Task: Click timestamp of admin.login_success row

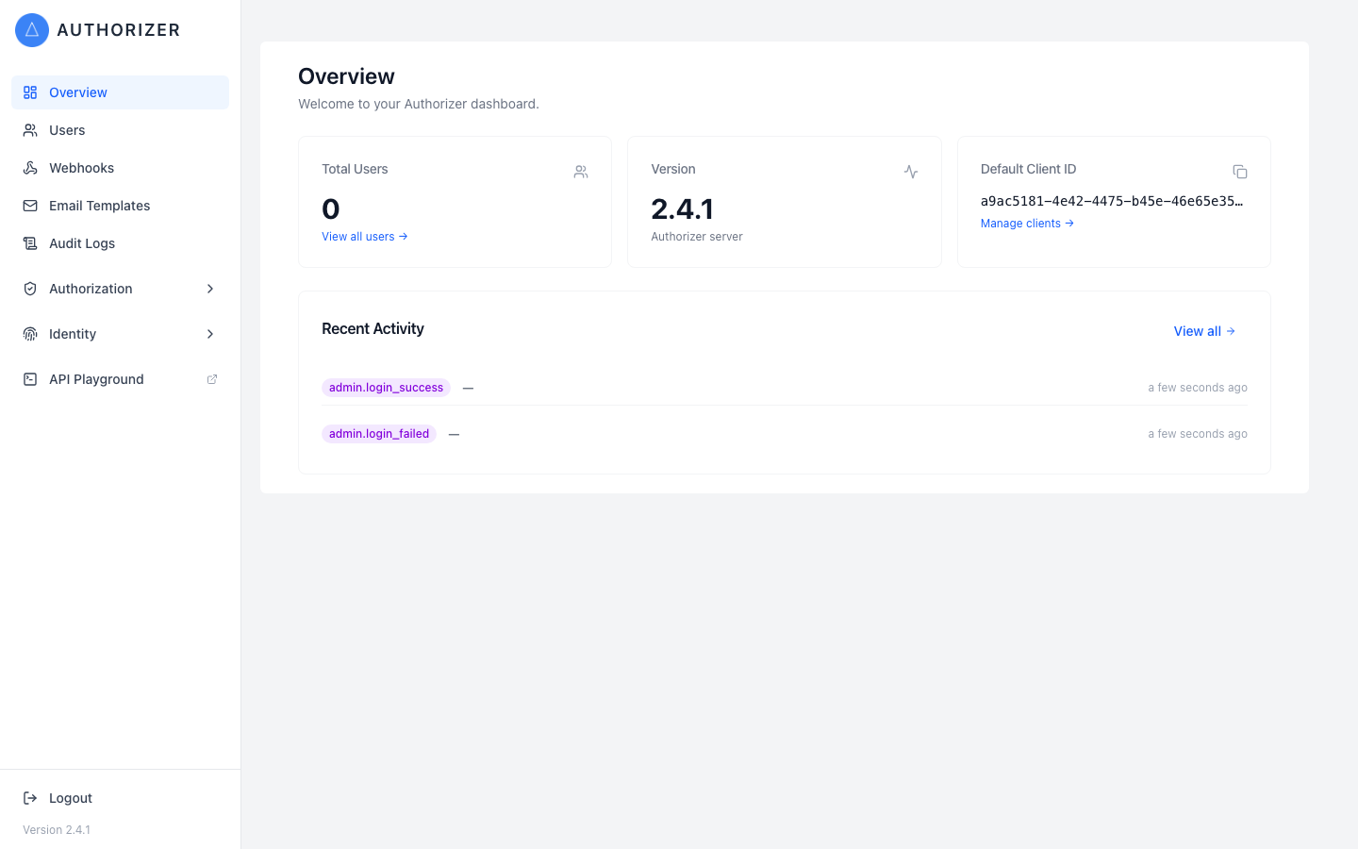Action: click(1198, 388)
